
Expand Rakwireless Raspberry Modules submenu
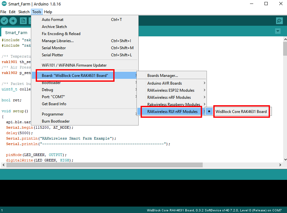(x=172, y=104)
